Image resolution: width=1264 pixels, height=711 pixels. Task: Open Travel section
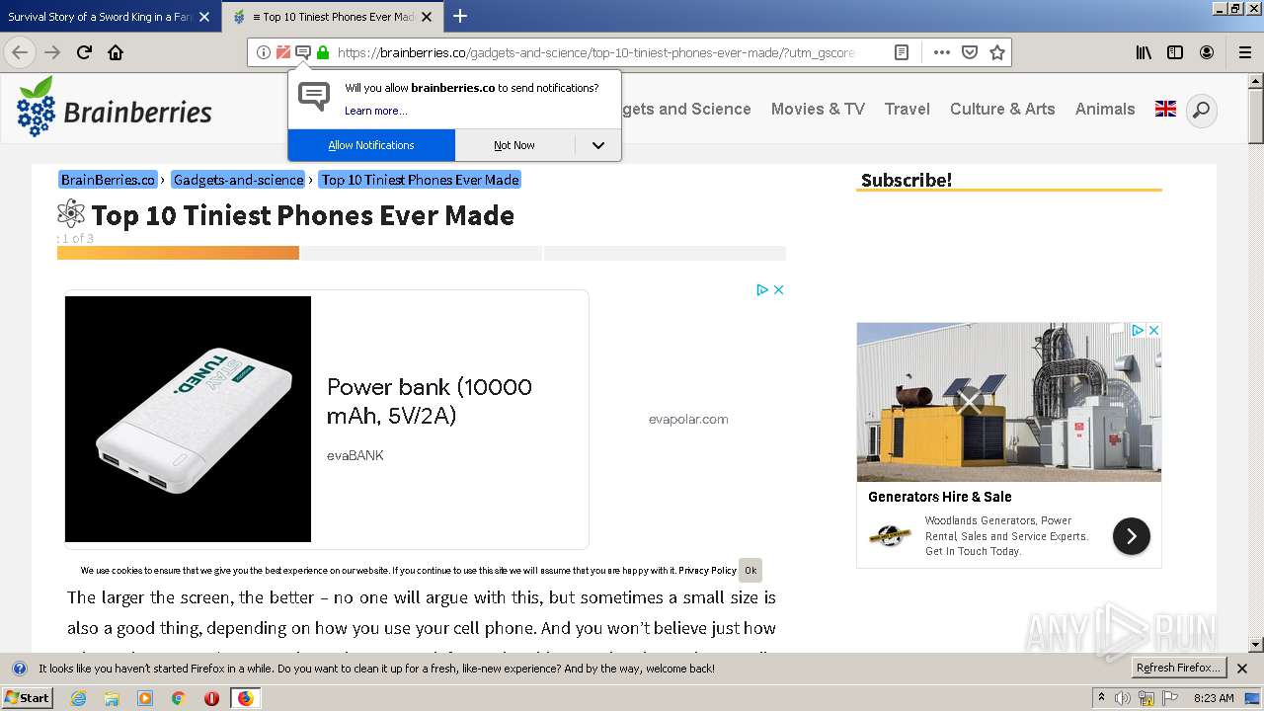908,109
